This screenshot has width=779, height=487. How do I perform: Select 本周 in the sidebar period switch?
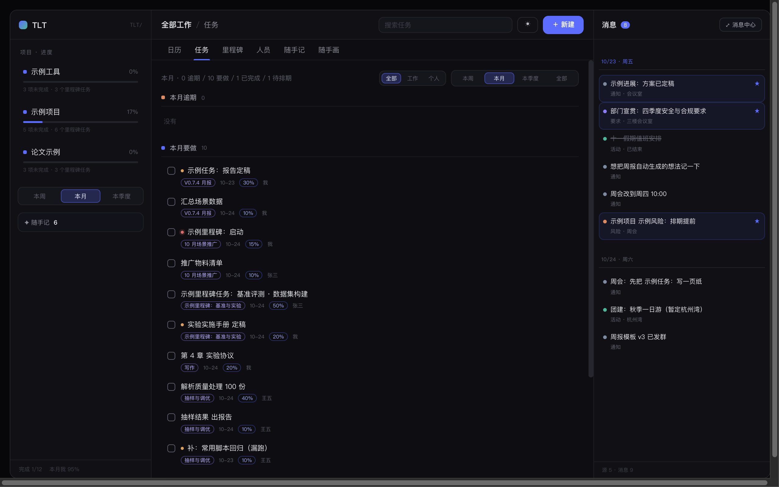pyautogui.click(x=40, y=196)
